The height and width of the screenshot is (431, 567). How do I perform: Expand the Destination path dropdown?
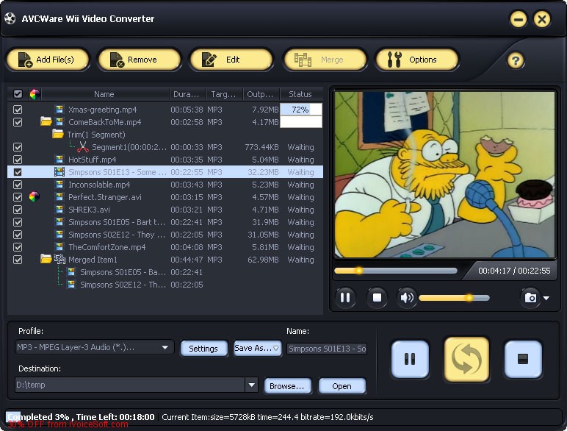[251, 385]
